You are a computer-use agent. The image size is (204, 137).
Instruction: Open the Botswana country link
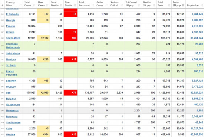coord(12,117)
